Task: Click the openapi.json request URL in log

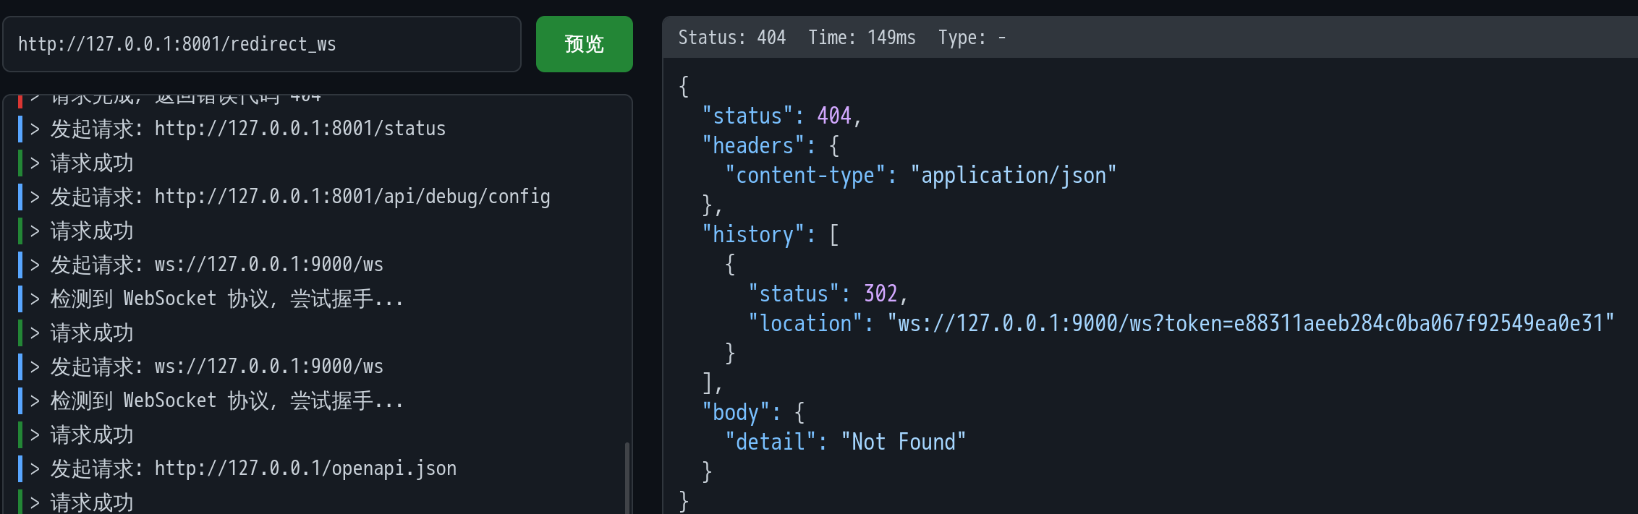Action: [305, 468]
